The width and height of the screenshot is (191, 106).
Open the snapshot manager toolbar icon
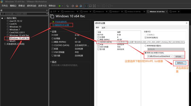pos(81,6)
